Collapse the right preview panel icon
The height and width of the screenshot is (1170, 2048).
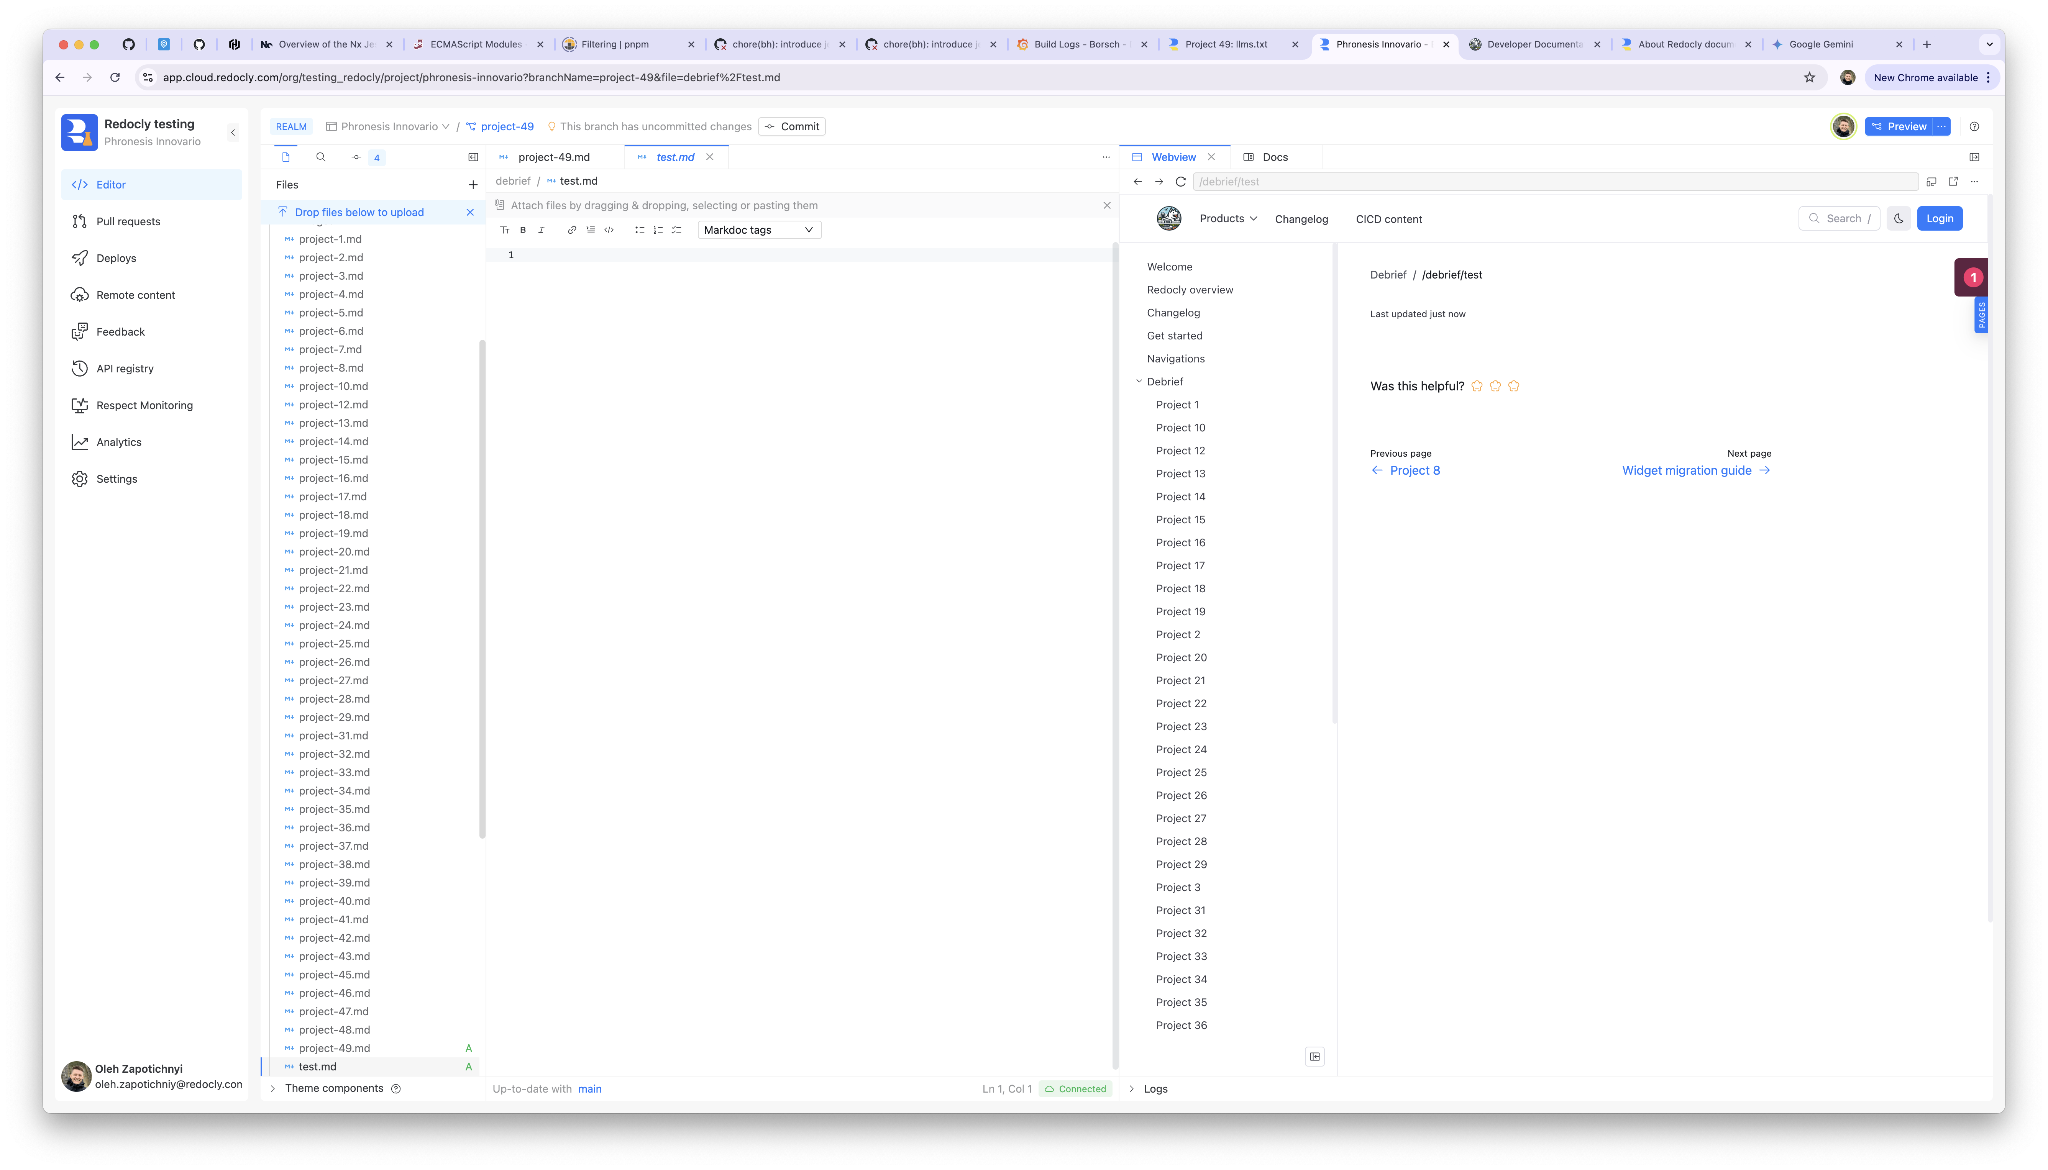(x=1974, y=157)
